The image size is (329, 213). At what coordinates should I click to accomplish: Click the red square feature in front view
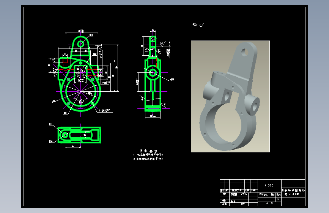pos(65,60)
